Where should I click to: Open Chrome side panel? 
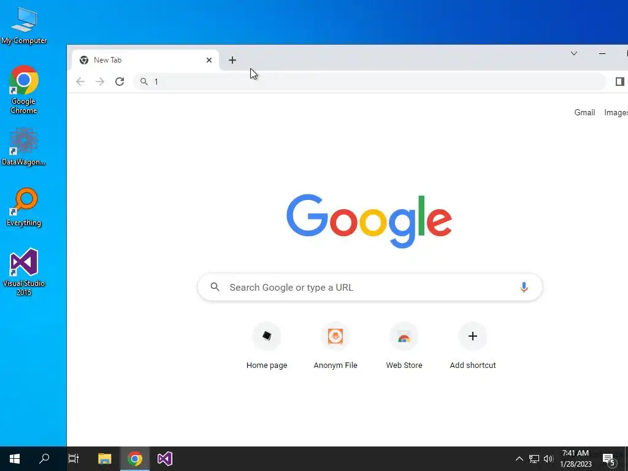tap(619, 82)
